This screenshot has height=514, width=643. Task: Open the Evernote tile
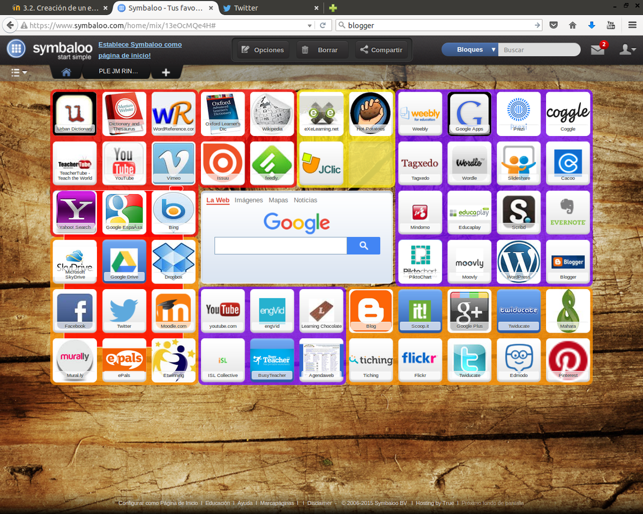coord(568,212)
